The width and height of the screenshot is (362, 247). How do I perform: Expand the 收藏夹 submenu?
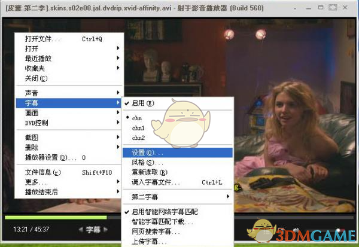pos(69,68)
